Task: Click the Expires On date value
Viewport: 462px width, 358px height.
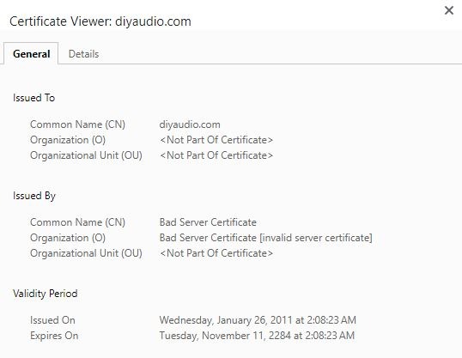Action: tap(257, 336)
